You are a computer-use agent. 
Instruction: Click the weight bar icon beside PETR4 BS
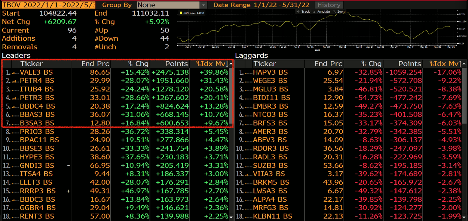click(15, 81)
